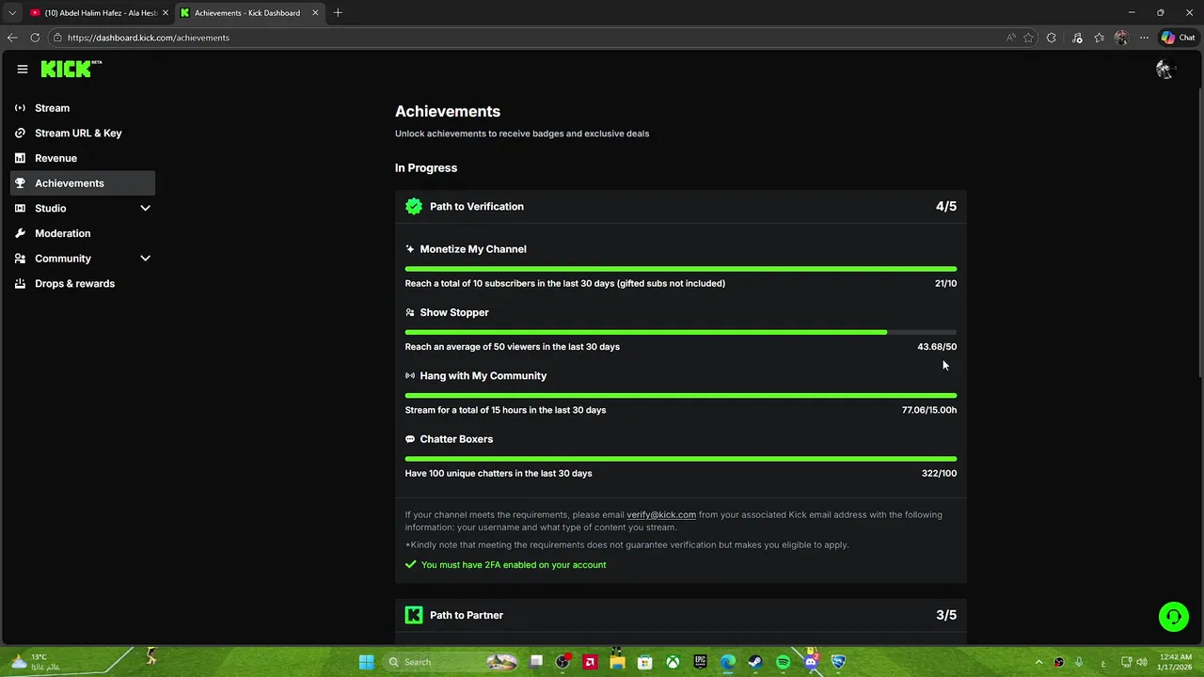Click the Monetize My Channel progress bar
Screen dimensions: 1204x677
[681, 269]
